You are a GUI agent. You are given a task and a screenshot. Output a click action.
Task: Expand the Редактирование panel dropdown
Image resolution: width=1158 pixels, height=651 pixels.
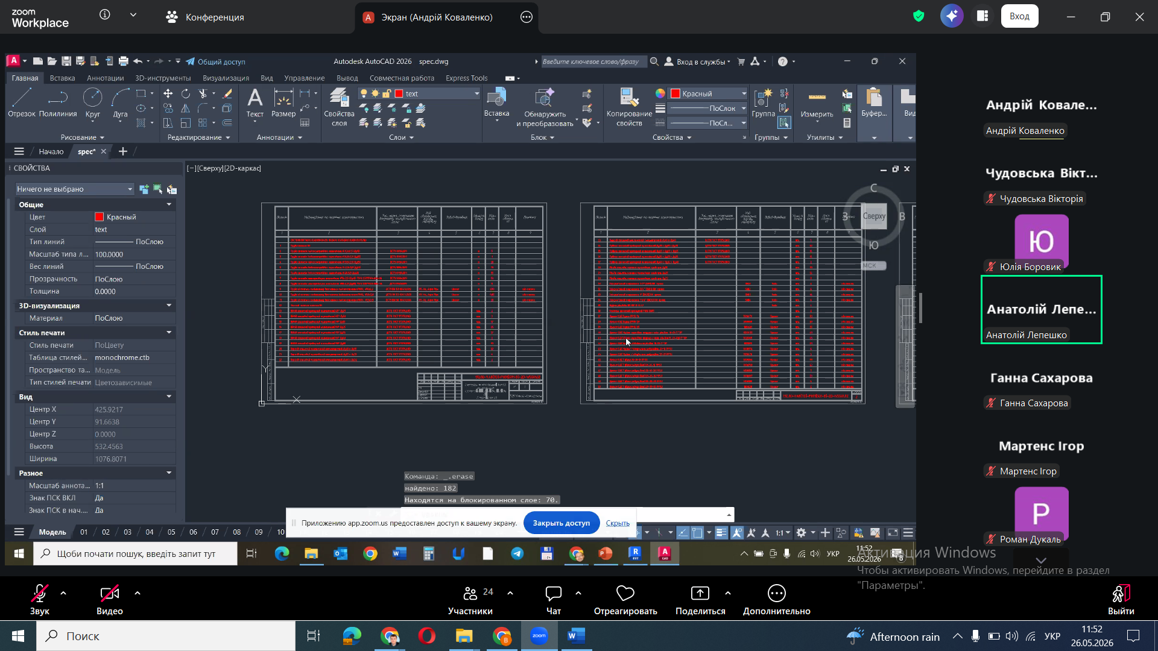[199, 137]
